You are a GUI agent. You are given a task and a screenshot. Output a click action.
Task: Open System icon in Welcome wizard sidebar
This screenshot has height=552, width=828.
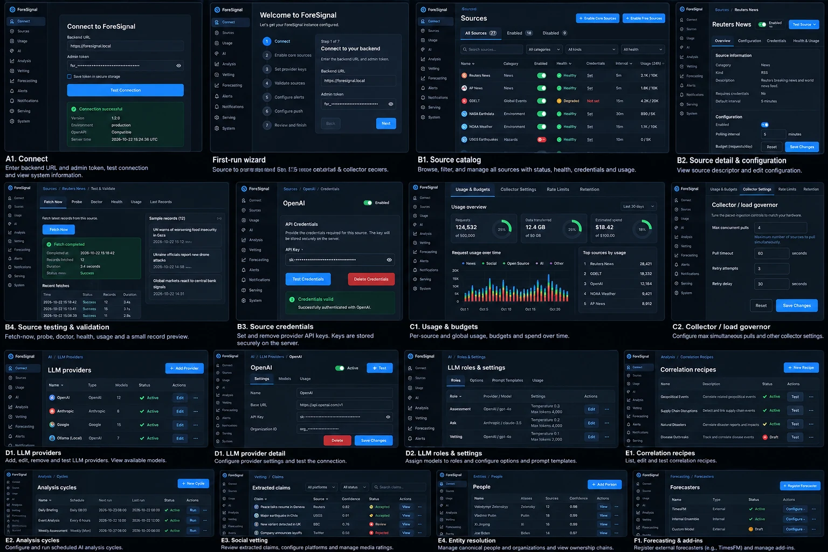[216, 128]
